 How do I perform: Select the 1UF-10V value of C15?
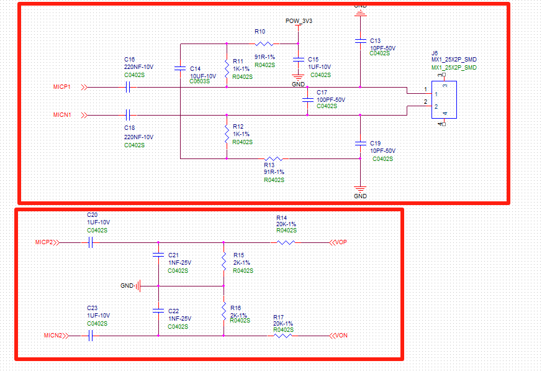click(x=319, y=67)
